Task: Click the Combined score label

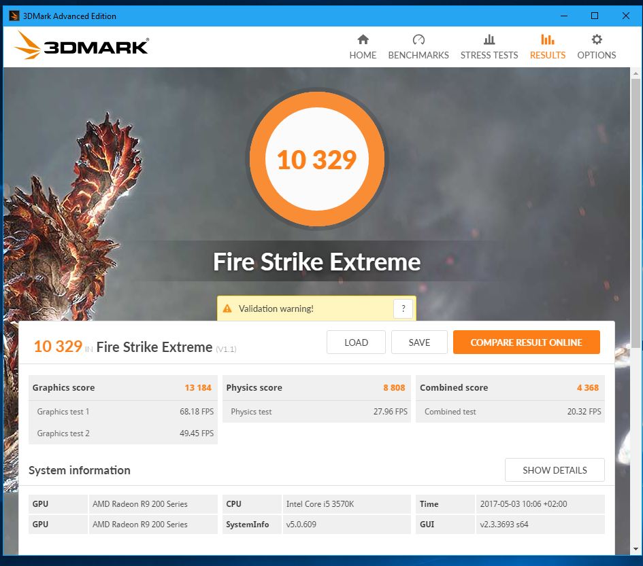Action: 454,387
